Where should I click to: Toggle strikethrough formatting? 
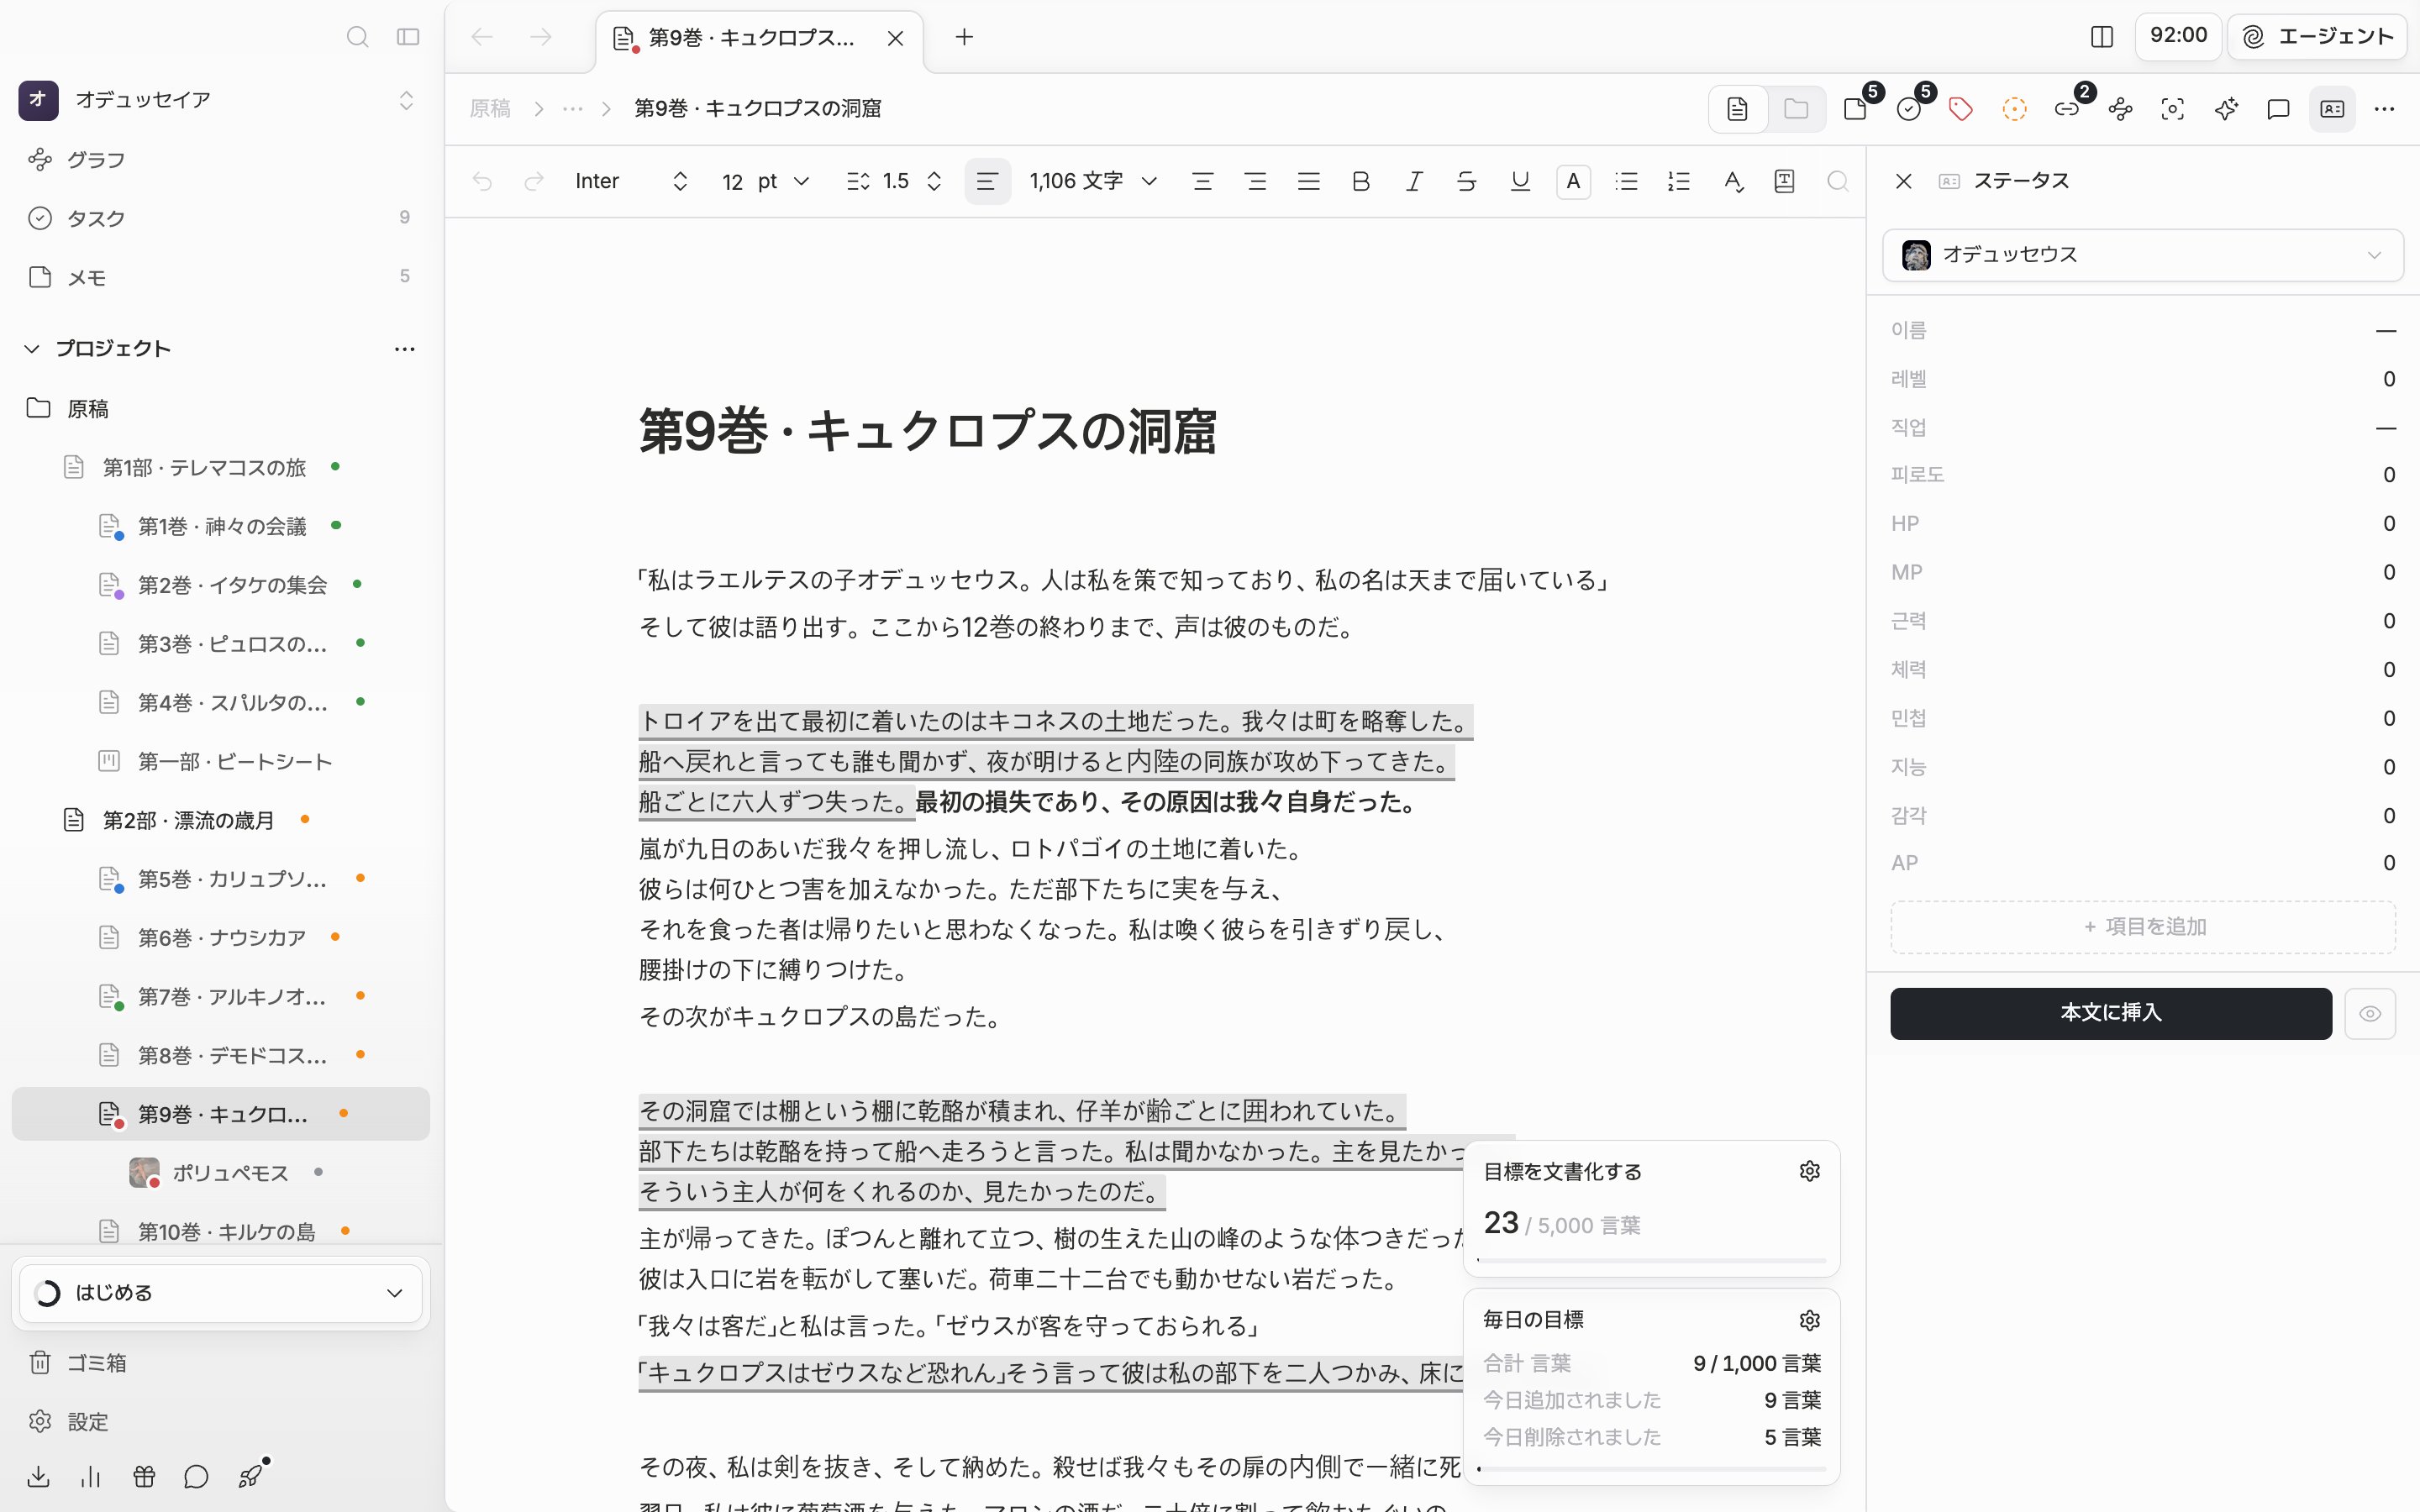(x=1467, y=181)
